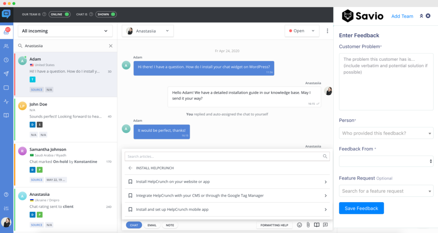The height and width of the screenshot is (233, 438).
Task: Open the clock history icon in sidebar
Action: click(x=6, y=60)
